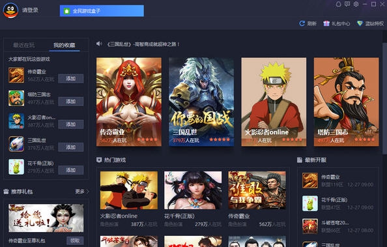Viewport: 387px width, 247px height.
Task: Open 礼包中心 gift center
Action: [337, 23]
